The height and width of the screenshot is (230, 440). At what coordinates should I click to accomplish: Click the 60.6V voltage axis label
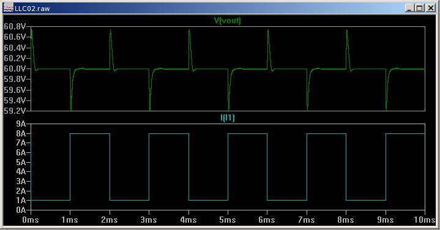click(x=15, y=37)
